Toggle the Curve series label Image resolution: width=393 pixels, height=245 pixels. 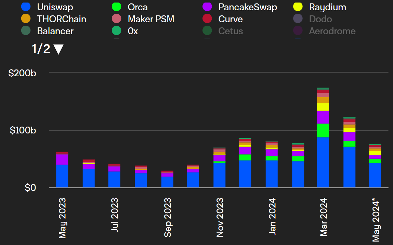tap(231, 19)
